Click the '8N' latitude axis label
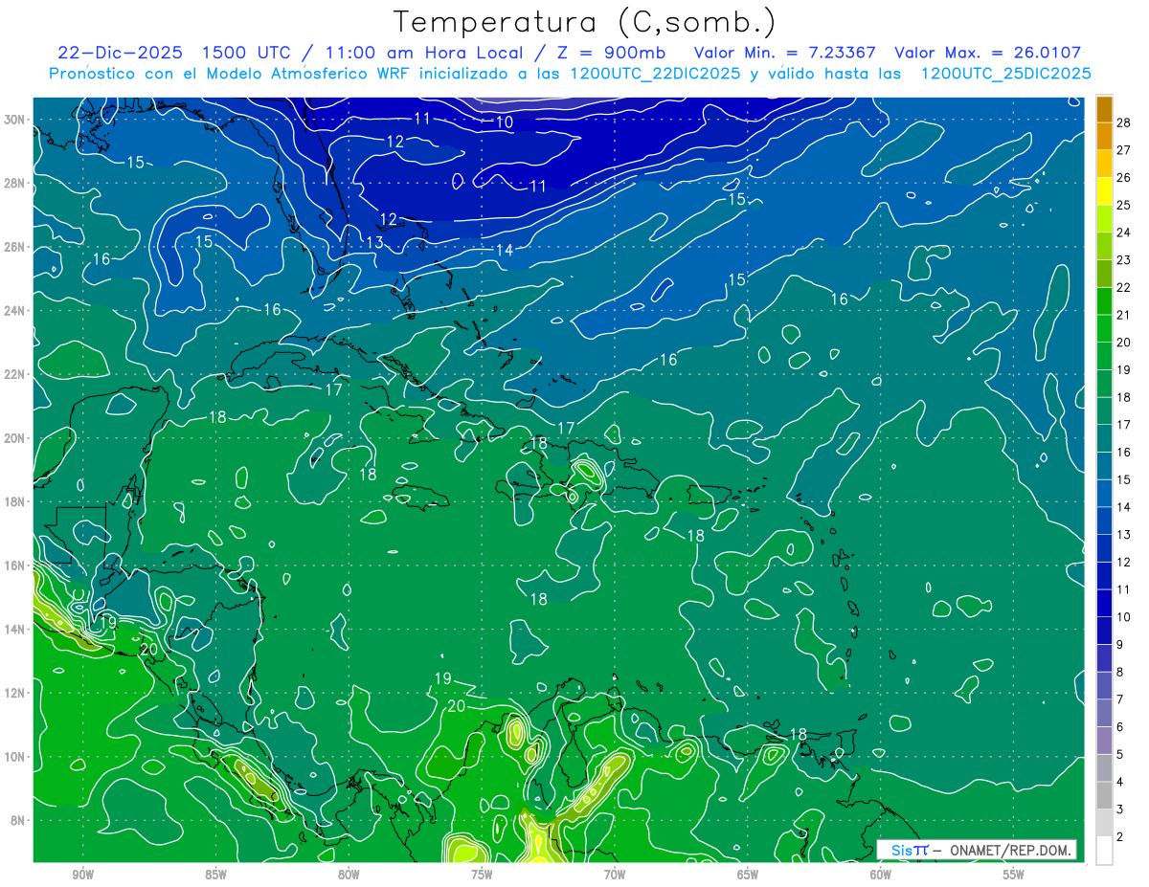The image size is (1149, 887). click(x=19, y=820)
